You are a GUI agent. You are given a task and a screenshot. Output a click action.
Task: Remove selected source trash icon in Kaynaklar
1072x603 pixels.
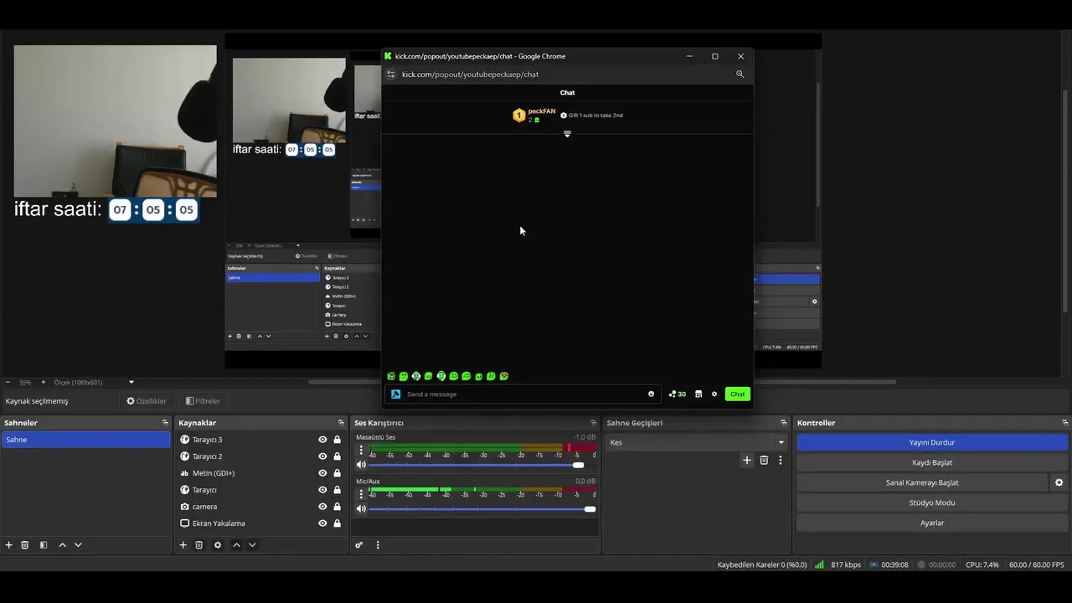pos(199,544)
